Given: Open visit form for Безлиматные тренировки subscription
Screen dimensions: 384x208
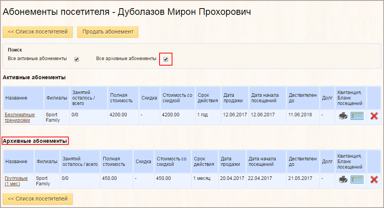Looking at the screenshot, I should pos(357,116).
